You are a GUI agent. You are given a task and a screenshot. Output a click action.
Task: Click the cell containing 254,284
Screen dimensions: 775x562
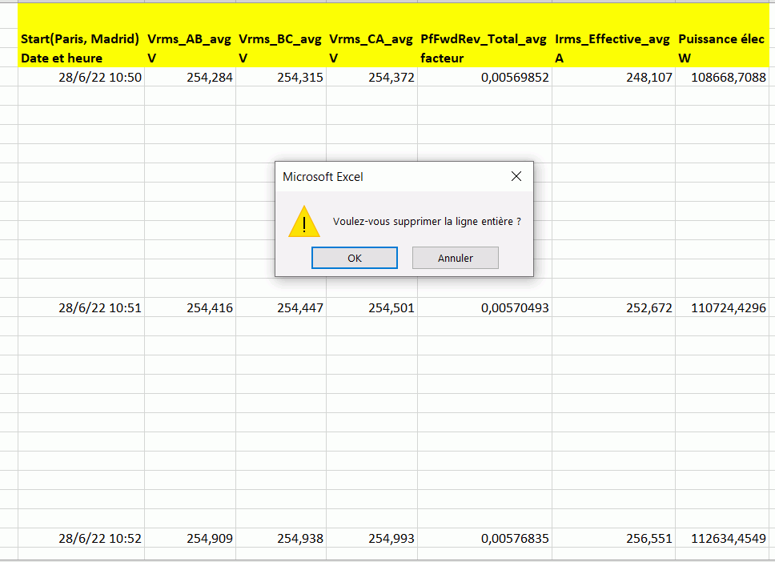click(190, 78)
